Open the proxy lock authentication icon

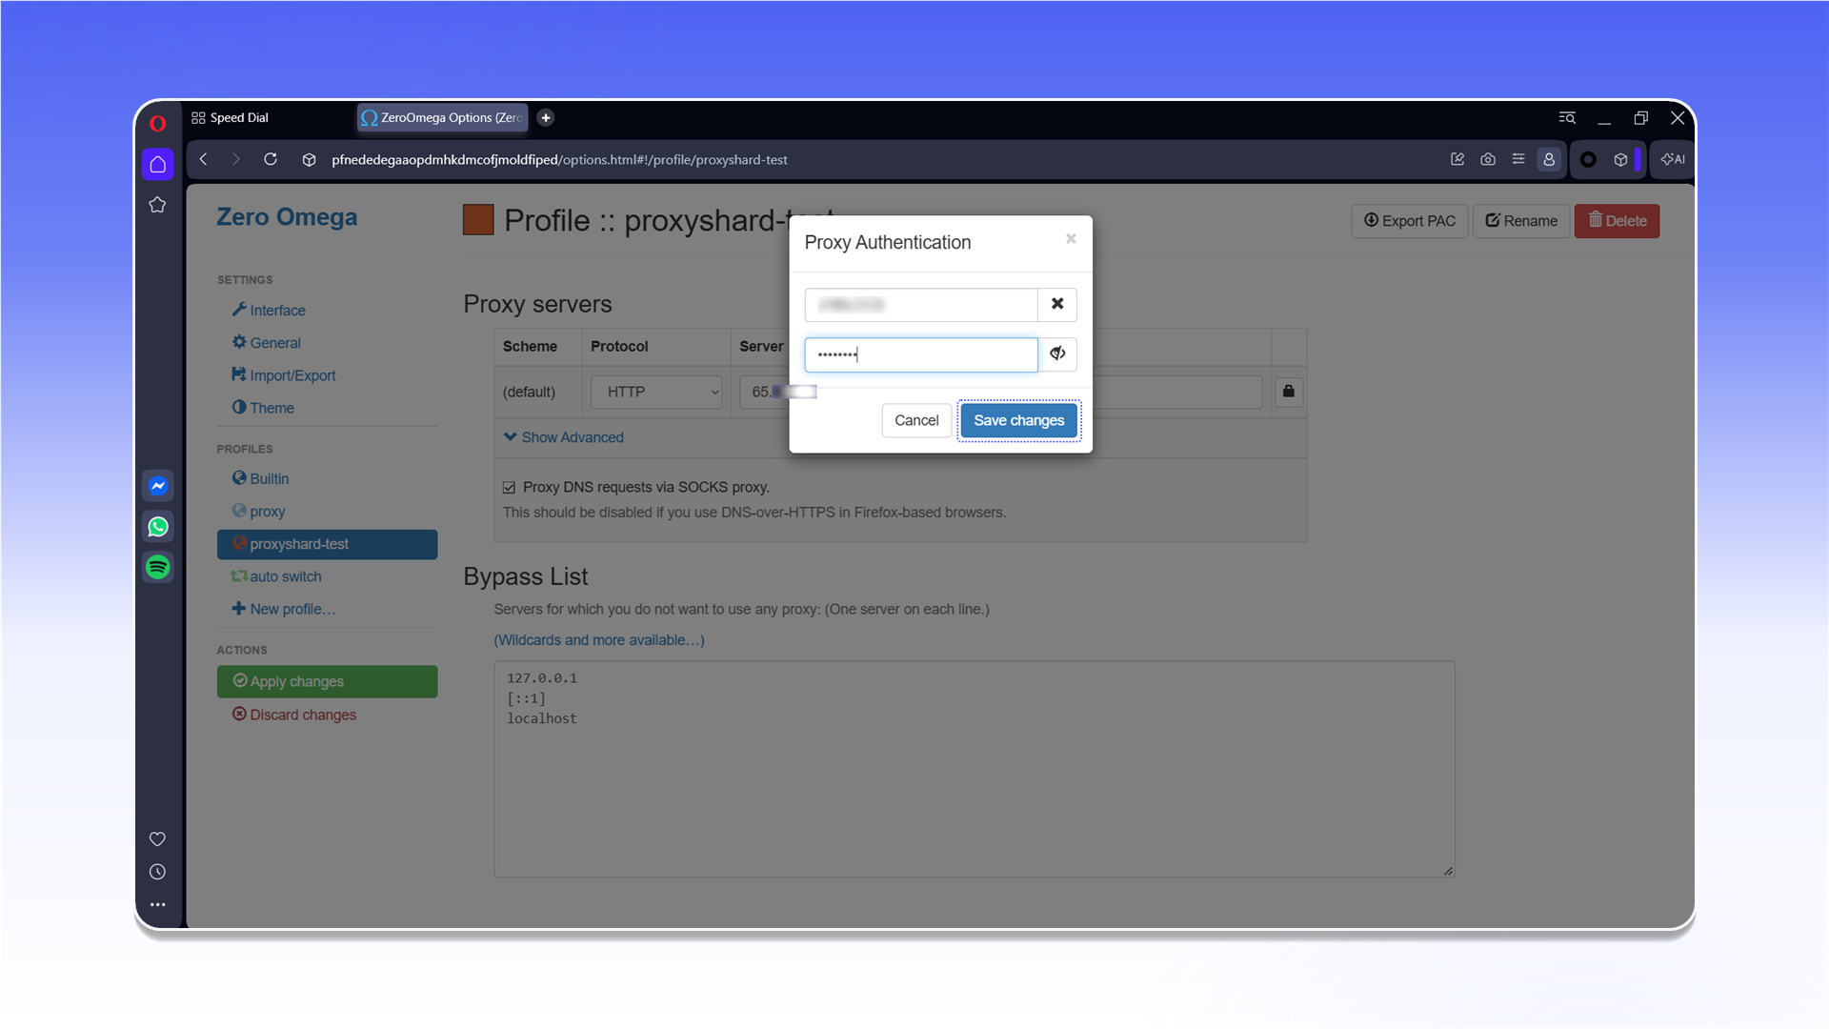[1288, 391]
